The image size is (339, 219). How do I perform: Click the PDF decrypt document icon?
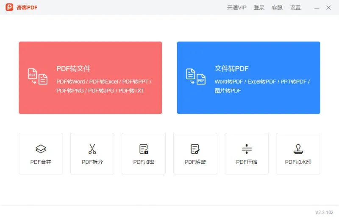(x=195, y=149)
